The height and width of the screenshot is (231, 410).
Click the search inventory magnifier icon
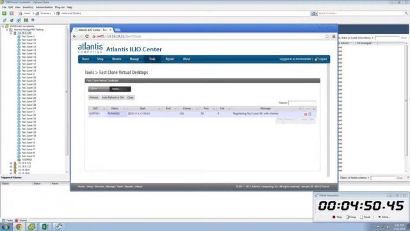point(406,13)
